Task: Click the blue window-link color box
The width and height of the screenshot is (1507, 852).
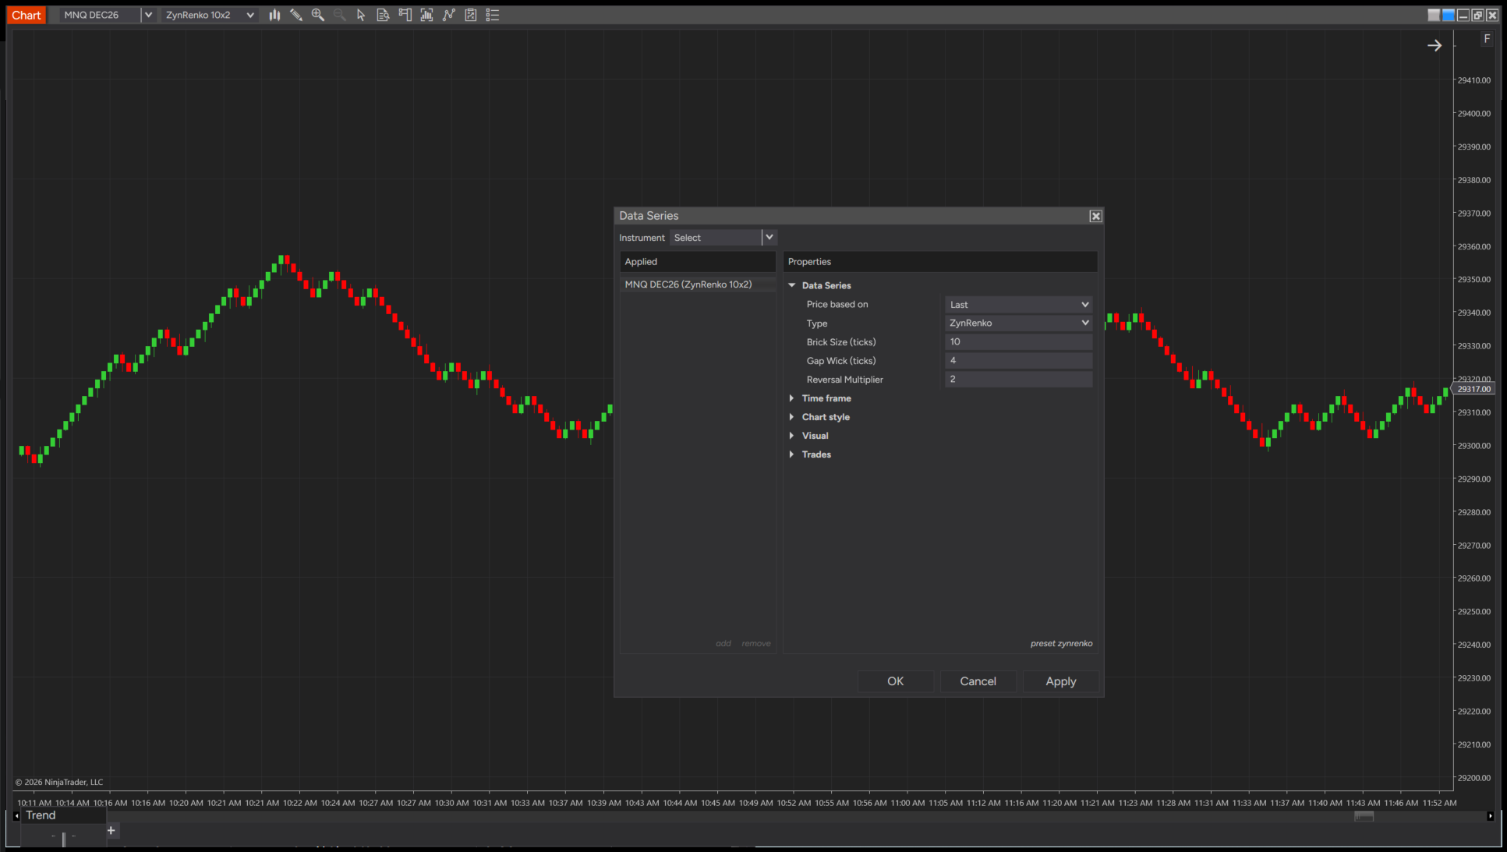Action: pos(1449,15)
